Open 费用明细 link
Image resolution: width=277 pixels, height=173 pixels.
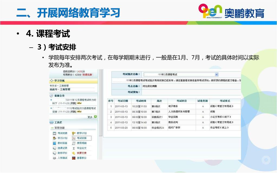coord(82,143)
